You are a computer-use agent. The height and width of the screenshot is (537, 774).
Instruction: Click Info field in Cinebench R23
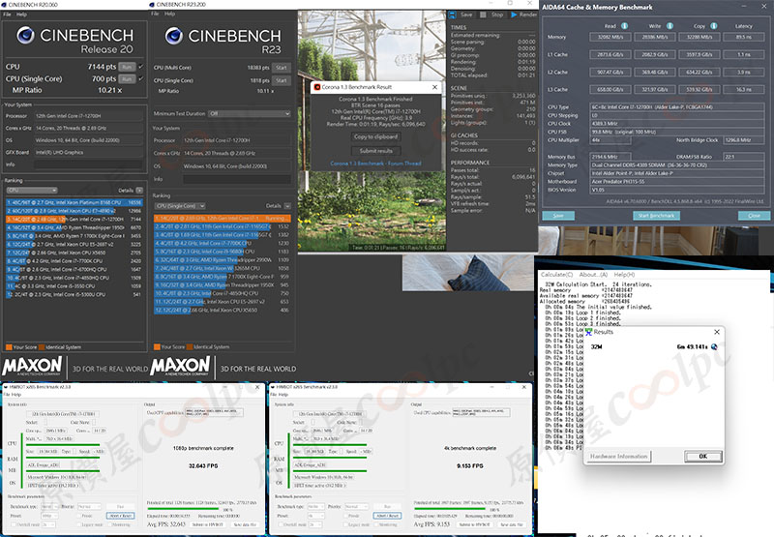tap(237, 179)
